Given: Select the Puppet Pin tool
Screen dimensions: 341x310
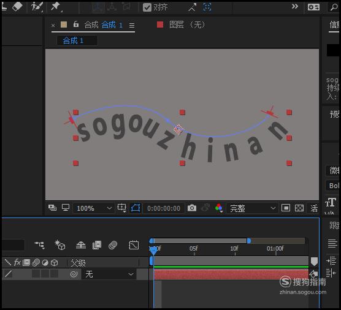Looking at the screenshot, I should pos(56,7).
